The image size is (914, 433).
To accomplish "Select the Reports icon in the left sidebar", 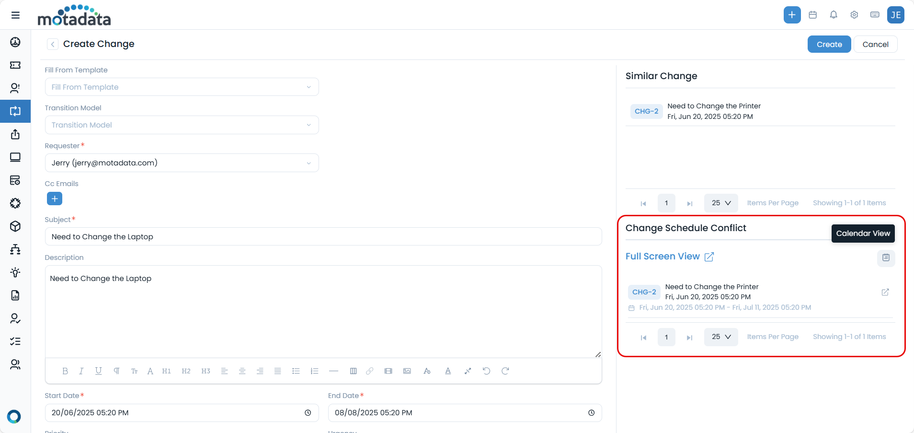I will (x=16, y=295).
